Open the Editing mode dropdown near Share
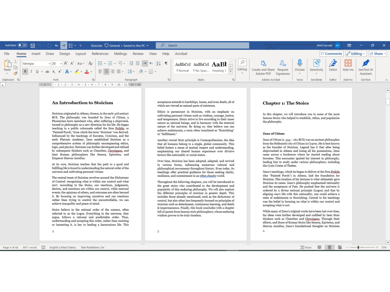The image size is (390, 292). 356,54
